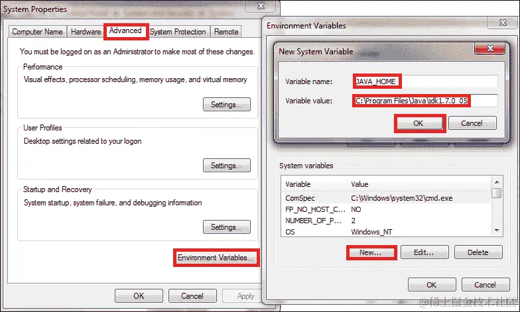This screenshot has width=520, height=312.
Task: Click the NO value cell
Action: (x=356, y=209)
